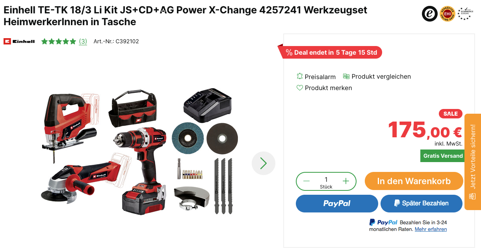Click the Preisalarm bell icon
Screen dimensions: 481x251
click(300, 76)
